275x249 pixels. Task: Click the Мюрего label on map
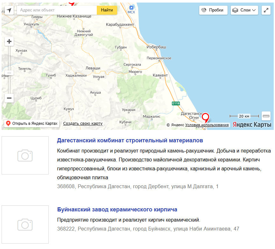point(135,72)
